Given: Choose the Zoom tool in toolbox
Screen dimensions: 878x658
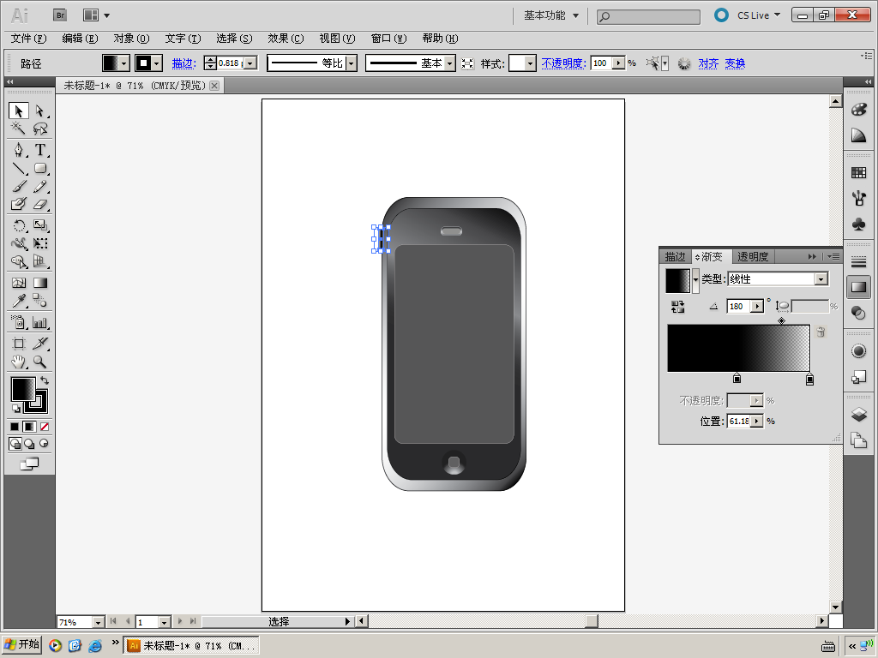Looking at the screenshot, I should pyautogui.click(x=40, y=362).
